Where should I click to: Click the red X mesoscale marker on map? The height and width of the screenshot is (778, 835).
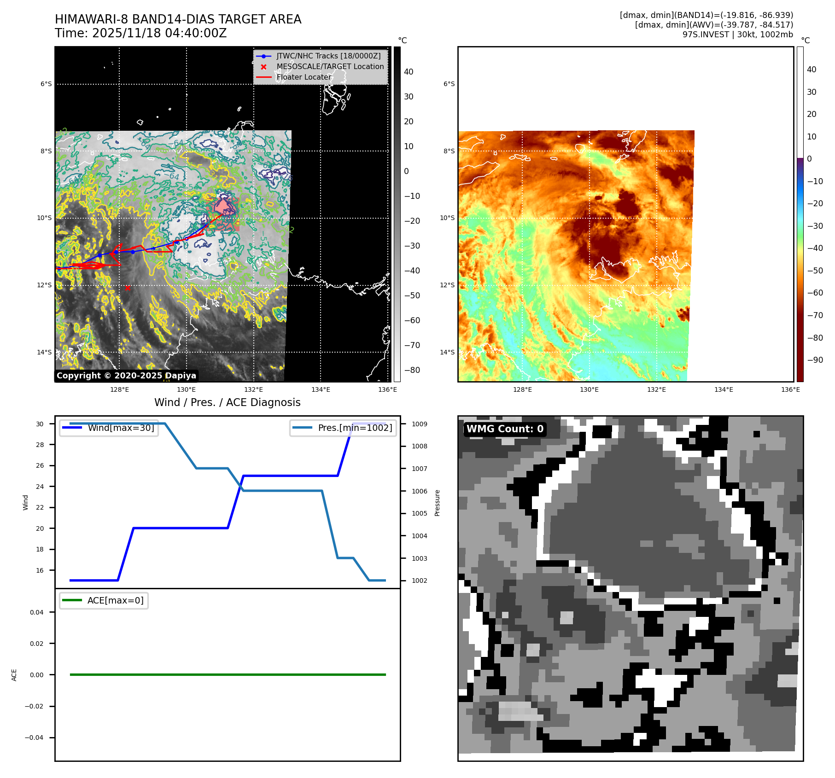128,288
